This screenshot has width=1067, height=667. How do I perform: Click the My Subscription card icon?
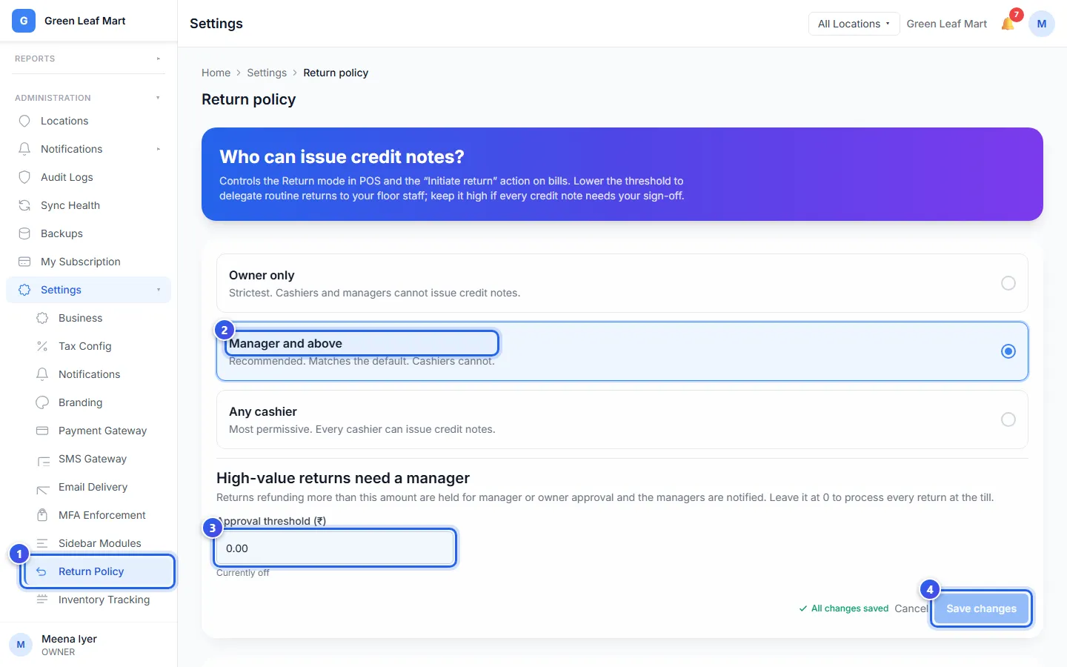24,262
